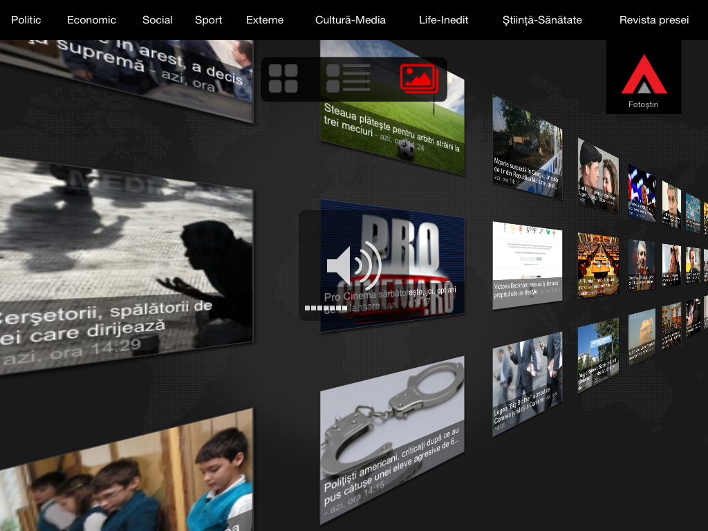708x531 pixels.
Task: Open the Victoria Beckham lifestyle site story
Action: point(528,265)
